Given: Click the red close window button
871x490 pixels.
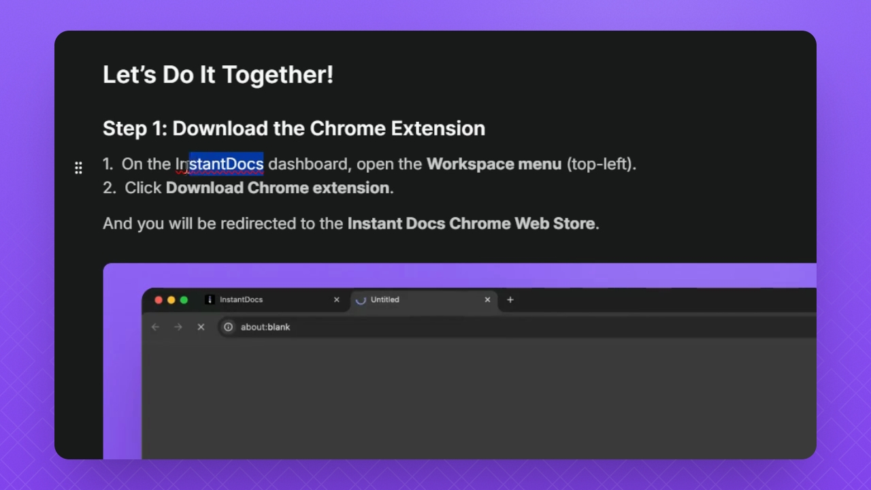Looking at the screenshot, I should pyautogui.click(x=159, y=300).
